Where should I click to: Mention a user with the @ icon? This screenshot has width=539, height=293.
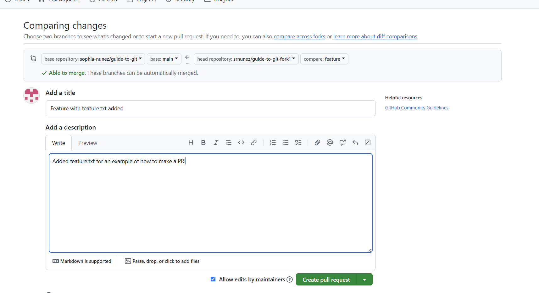click(330, 142)
